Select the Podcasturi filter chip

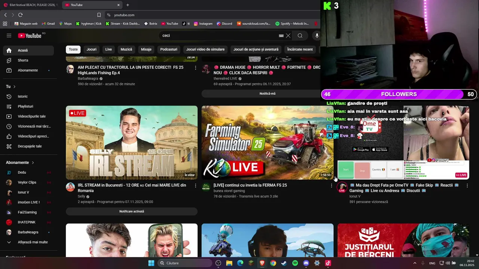point(169,49)
